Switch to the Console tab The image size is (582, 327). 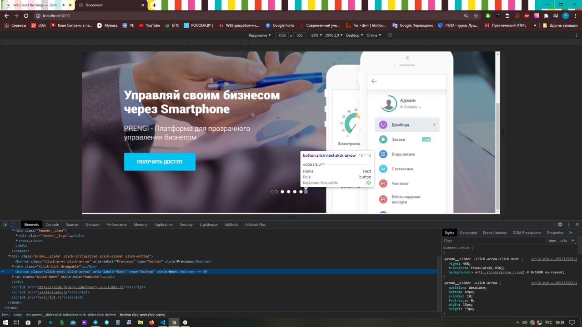pyautogui.click(x=52, y=224)
